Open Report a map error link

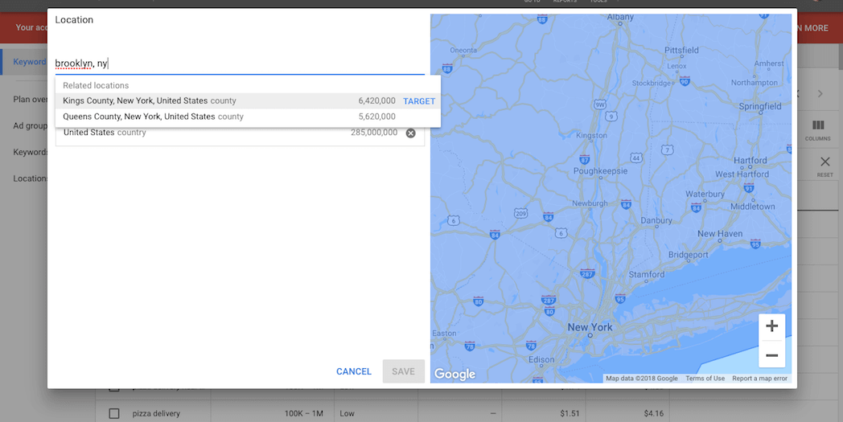(x=759, y=379)
